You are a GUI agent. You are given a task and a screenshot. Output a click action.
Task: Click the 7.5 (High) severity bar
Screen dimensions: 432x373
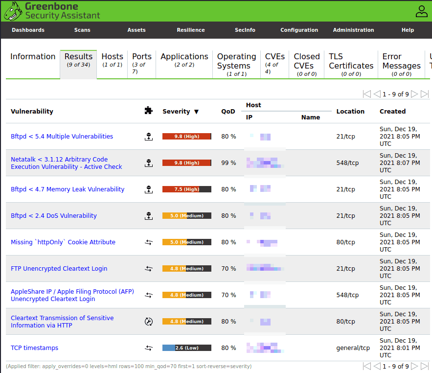(x=186, y=189)
